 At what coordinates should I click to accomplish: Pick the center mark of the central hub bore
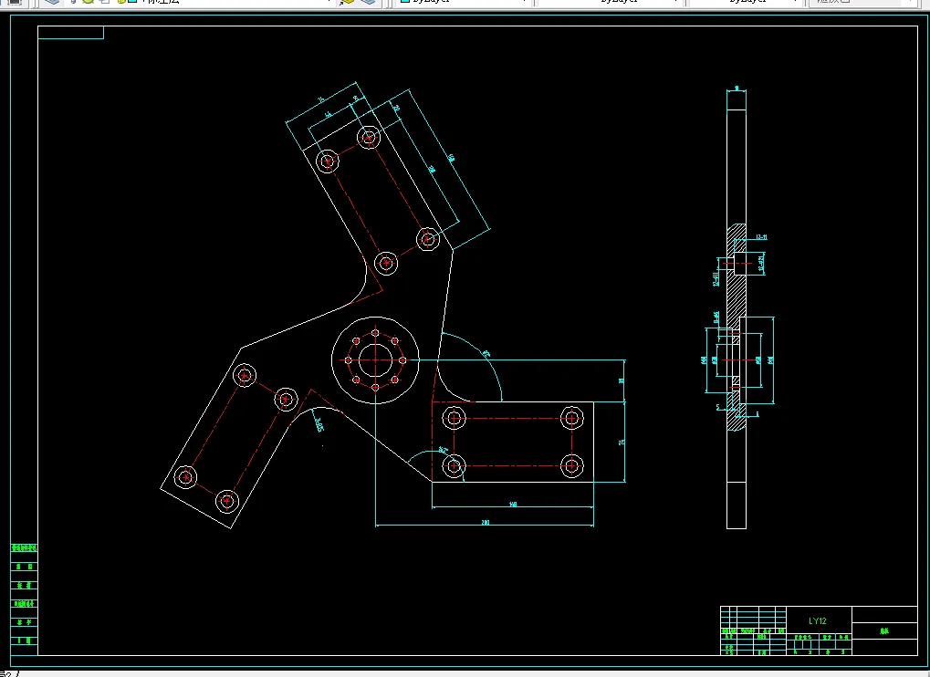[375, 359]
